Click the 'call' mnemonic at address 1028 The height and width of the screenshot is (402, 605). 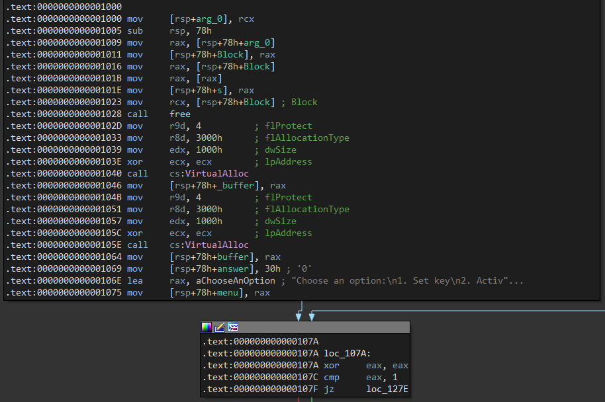point(138,114)
